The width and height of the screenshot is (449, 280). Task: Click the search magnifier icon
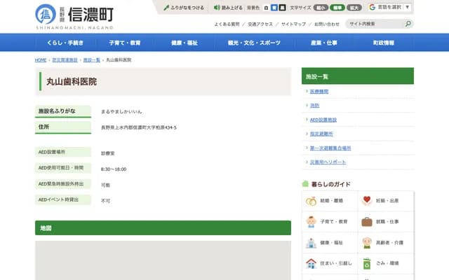tap(408, 24)
